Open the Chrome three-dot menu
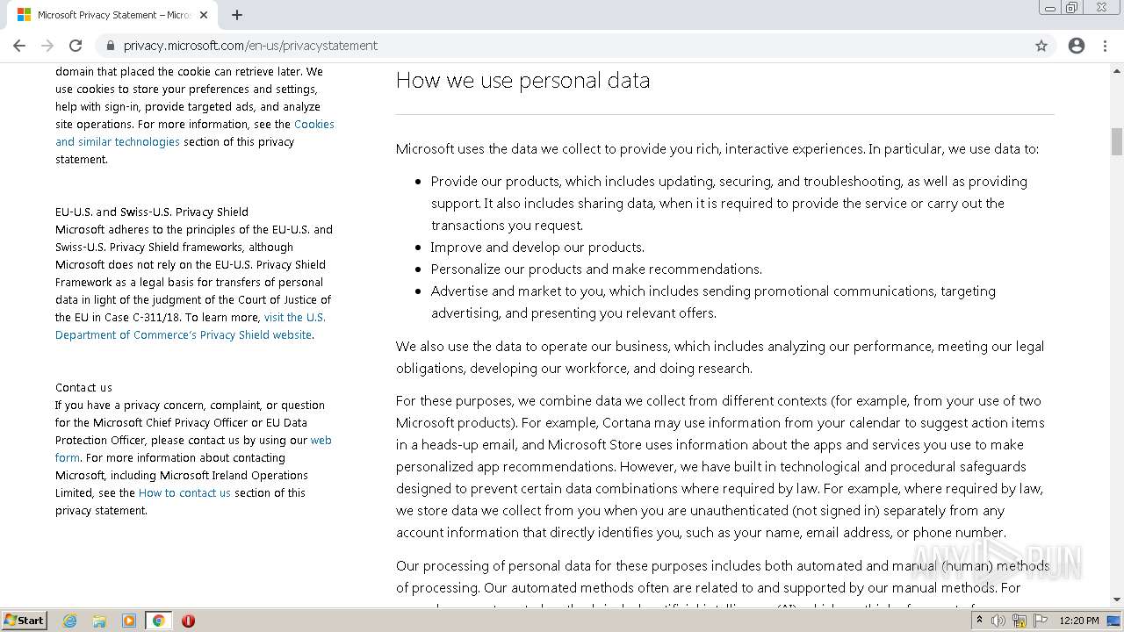The width and height of the screenshot is (1124, 632). pyautogui.click(x=1105, y=46)
